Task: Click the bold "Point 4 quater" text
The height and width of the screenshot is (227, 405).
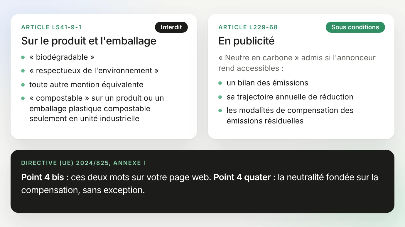Action: coord(242,177)
